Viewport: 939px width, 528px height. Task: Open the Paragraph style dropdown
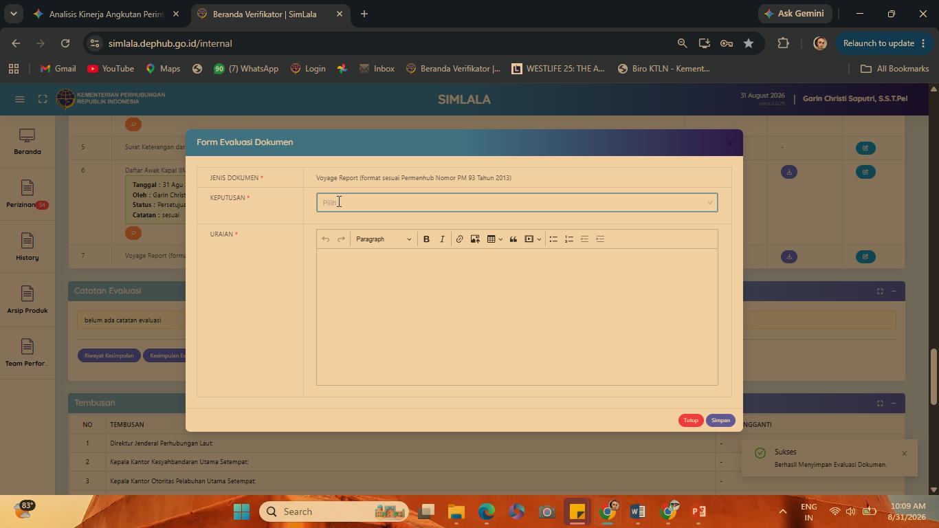point(384,239)
